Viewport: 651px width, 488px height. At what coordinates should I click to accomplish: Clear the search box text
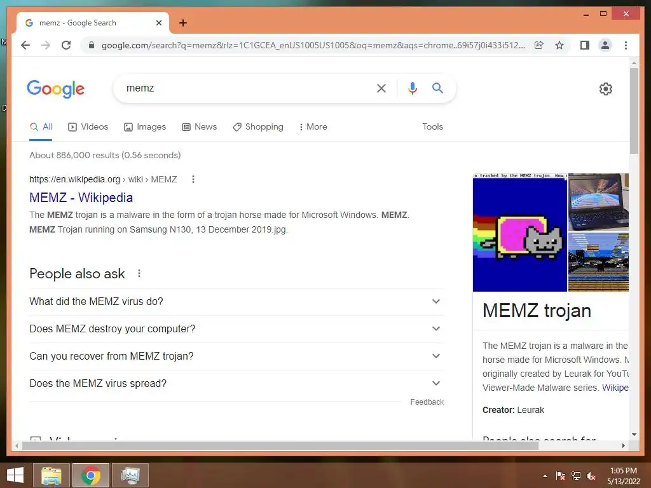[x=381, y=88]
